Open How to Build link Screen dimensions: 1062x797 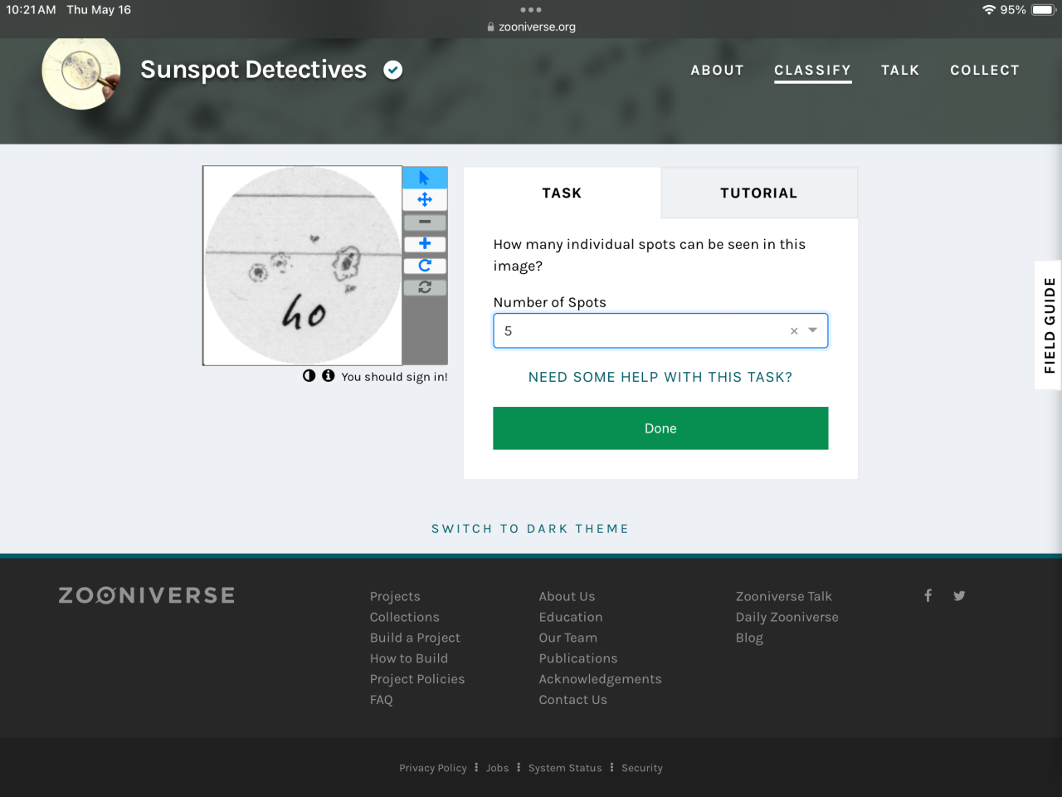pyautogui.click(x=409, y=658)
